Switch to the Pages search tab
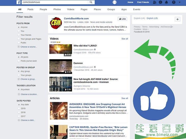 84,9
